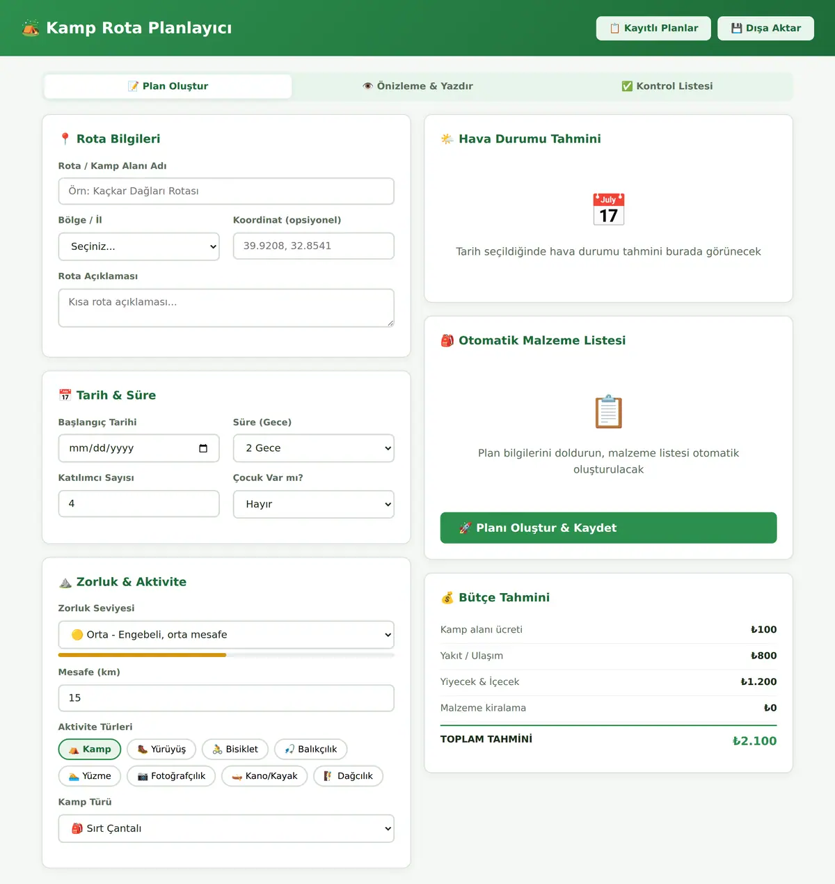Switch to Plan Oluştur tab
The height and width of the screenshot is (884, 835).
(x=168, y=86)
